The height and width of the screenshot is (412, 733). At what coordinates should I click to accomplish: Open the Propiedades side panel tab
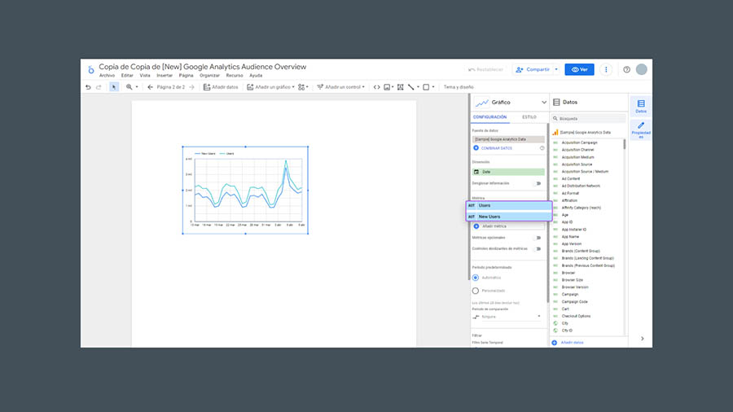pyautogui.click(x=641, y=129)
